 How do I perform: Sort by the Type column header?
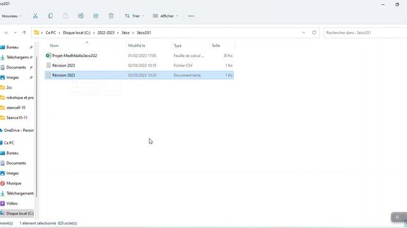tap(177, 46)
